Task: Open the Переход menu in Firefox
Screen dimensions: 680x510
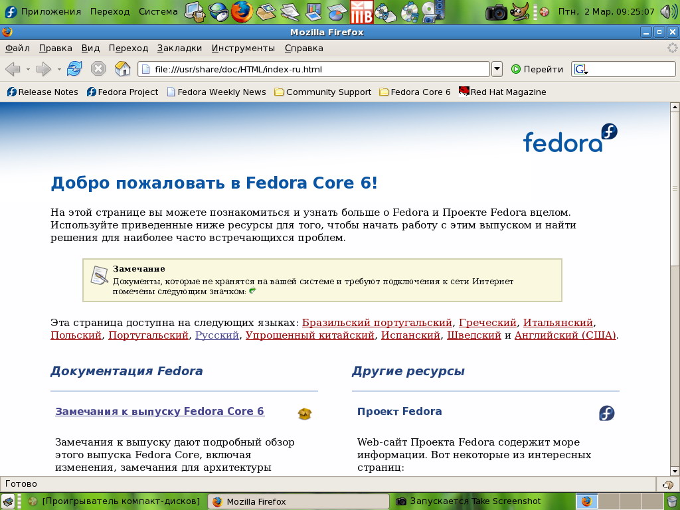Action: tap(128, 48)
